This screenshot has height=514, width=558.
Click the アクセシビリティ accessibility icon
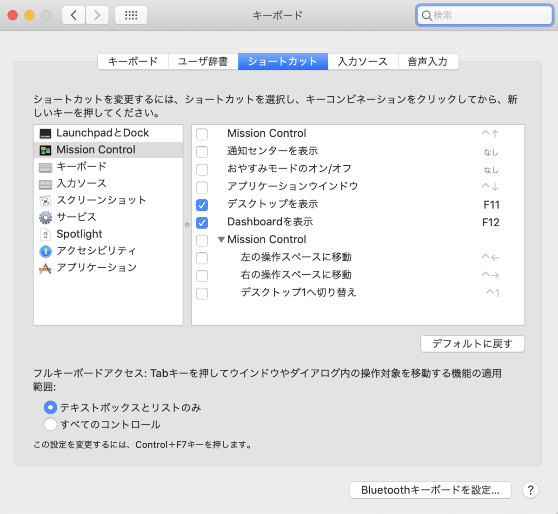[x=46, y=251]
